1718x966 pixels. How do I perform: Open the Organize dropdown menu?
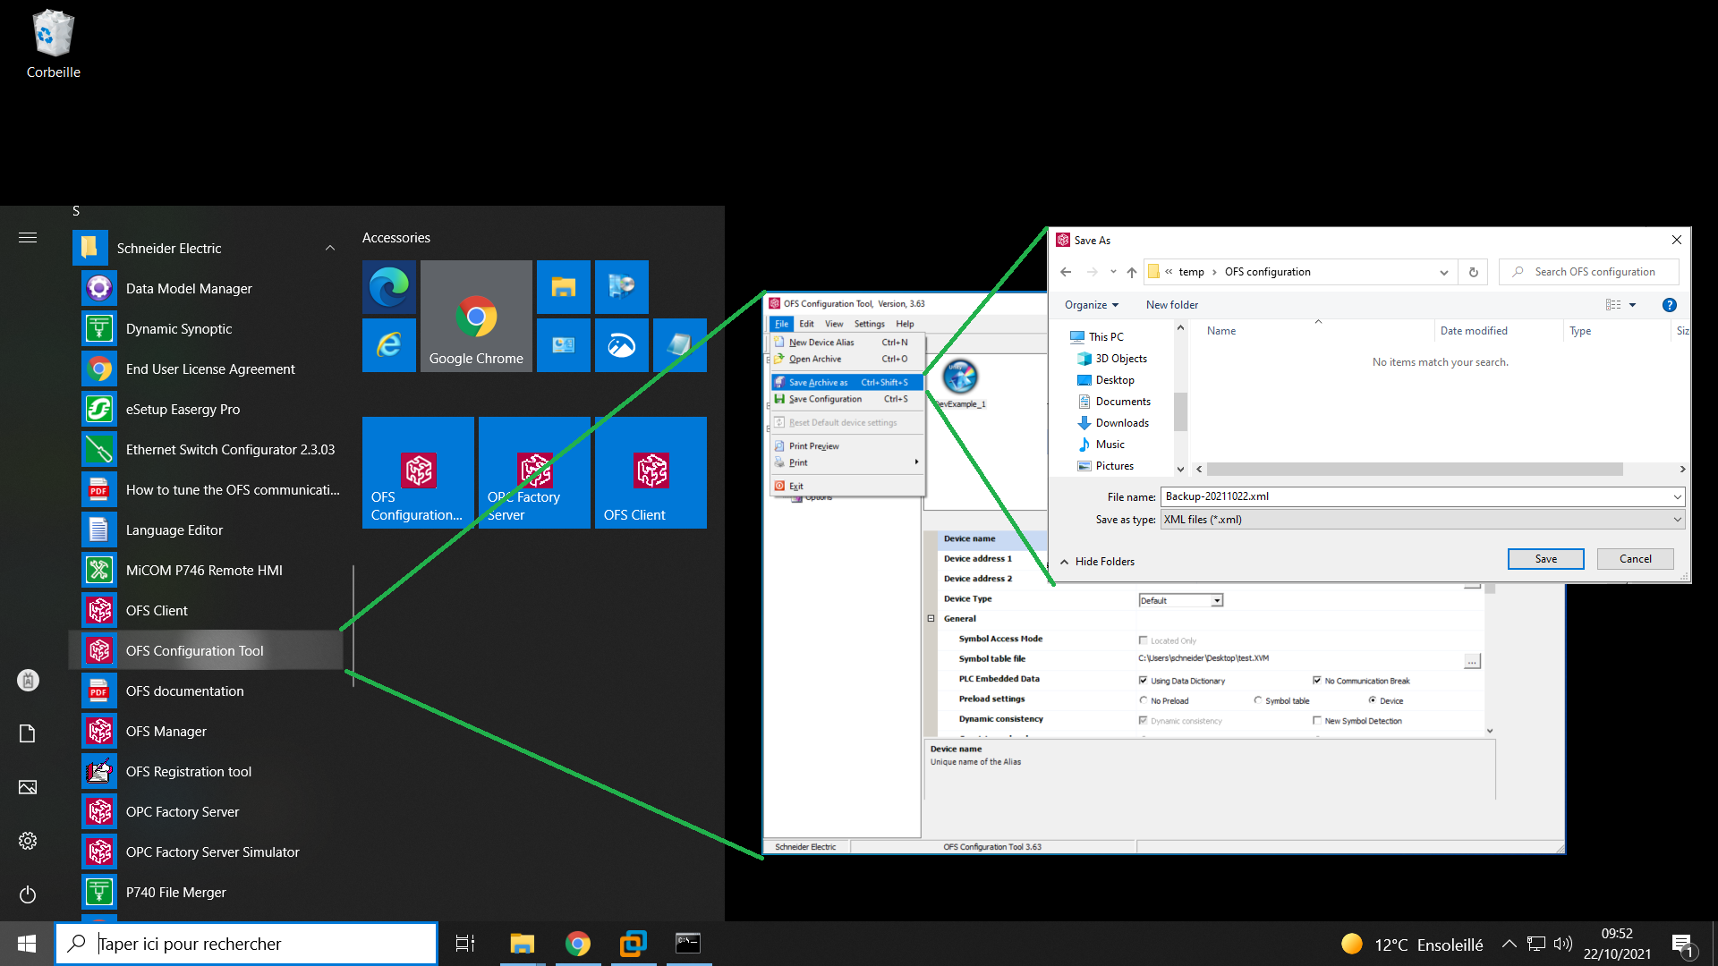tap(1092, 305)
